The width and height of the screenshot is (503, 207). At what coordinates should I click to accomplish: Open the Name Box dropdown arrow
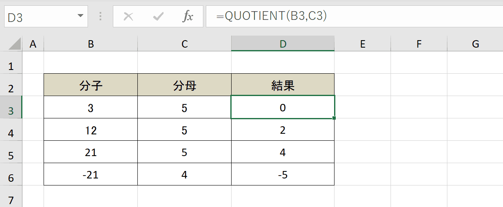click(80, 17)
